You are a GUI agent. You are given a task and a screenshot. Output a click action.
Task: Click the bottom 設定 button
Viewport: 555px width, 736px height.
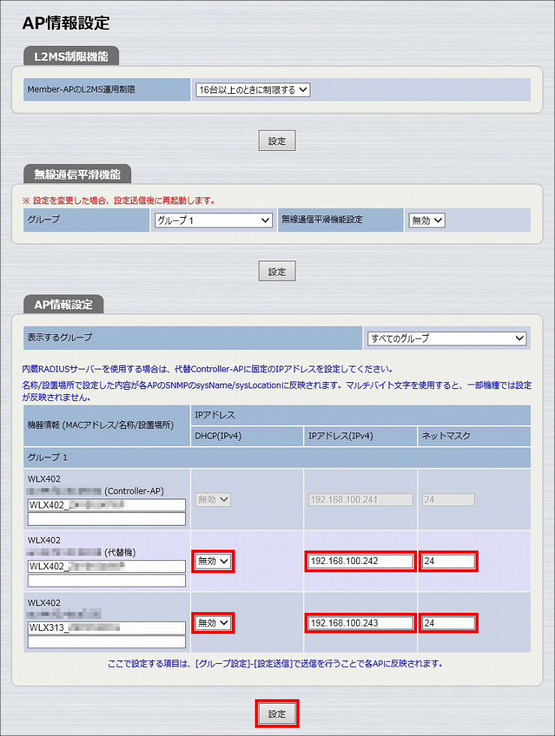click(277, 713)
